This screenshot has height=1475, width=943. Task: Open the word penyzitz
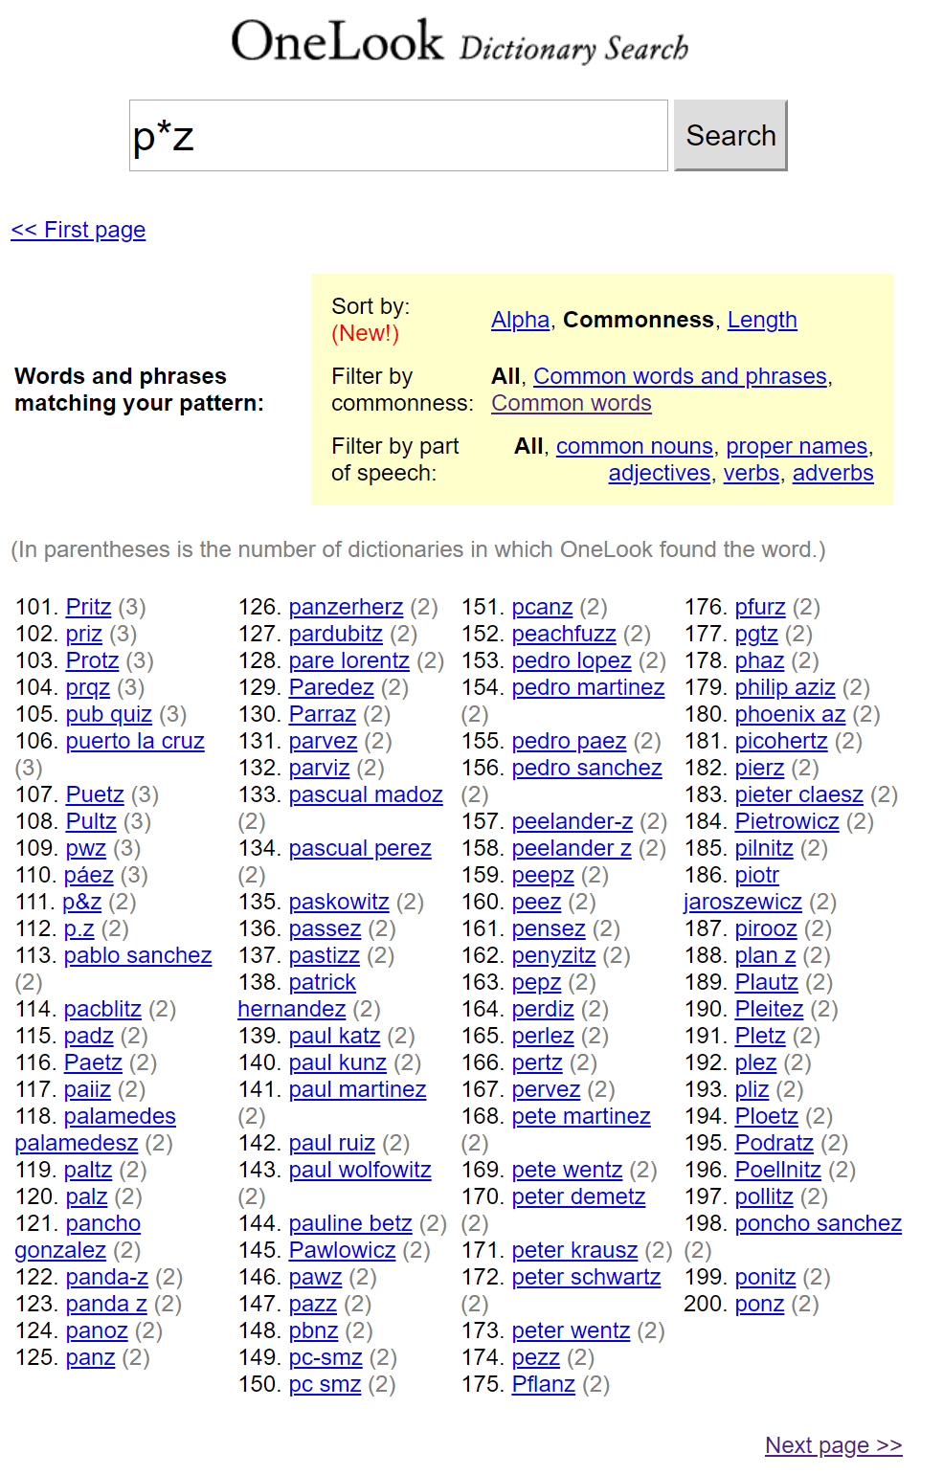pyautogui.click(x=554, y=955)
